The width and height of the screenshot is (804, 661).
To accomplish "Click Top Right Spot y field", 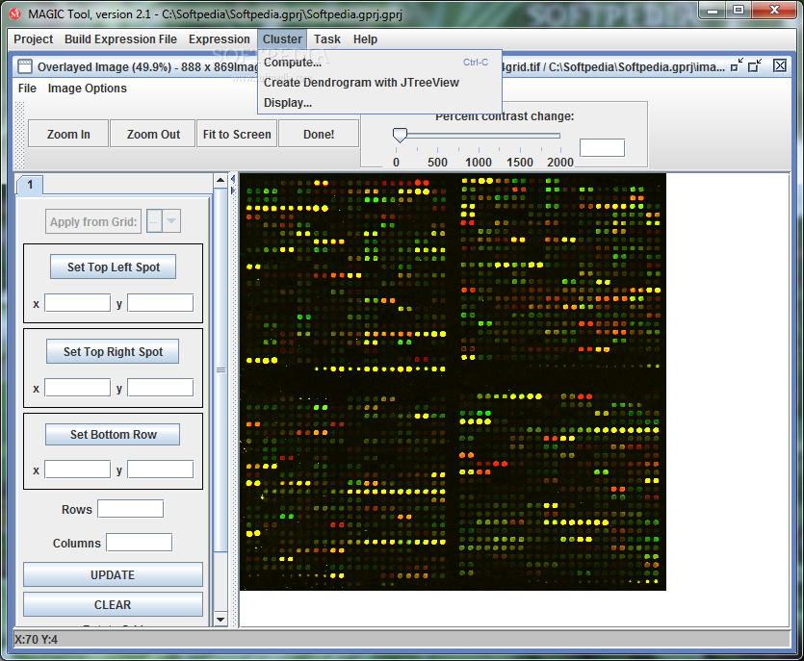I will coord(161,388).
